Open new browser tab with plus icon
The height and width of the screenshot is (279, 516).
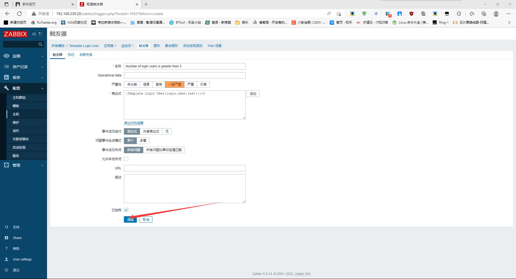[x=146, y=4]
